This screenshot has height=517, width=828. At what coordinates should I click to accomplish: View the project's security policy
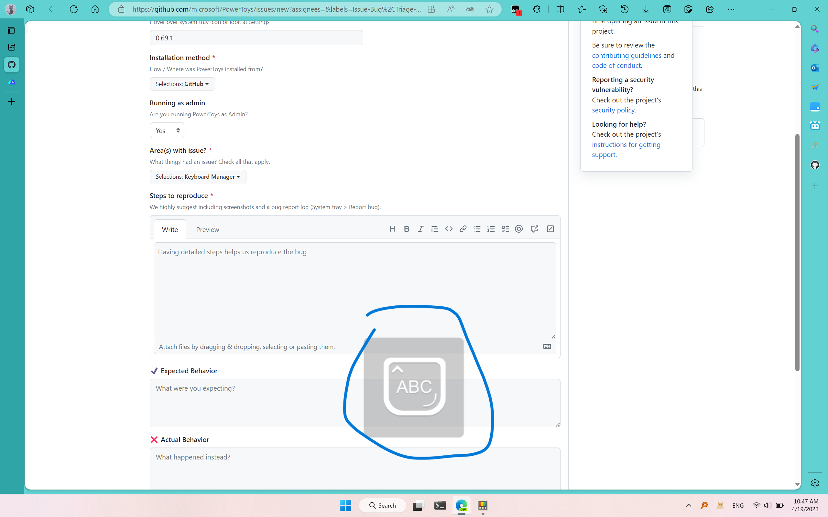click(613, 110)
